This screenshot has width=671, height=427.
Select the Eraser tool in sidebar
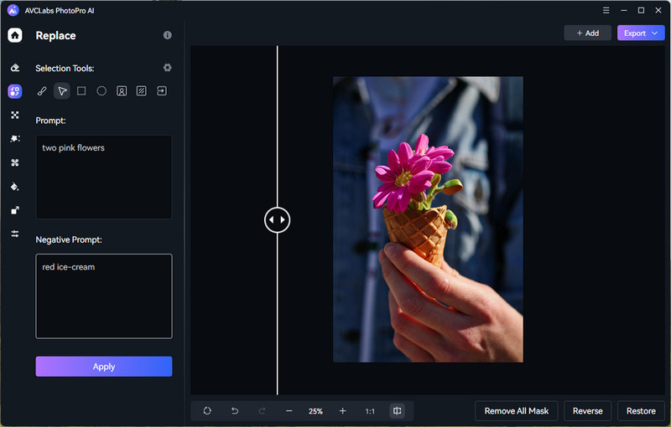[15, 68]
